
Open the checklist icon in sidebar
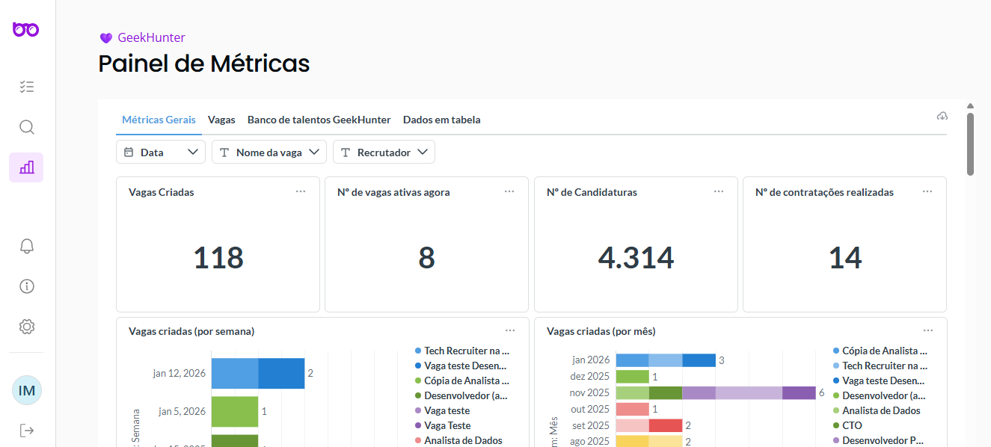[27, 87]
